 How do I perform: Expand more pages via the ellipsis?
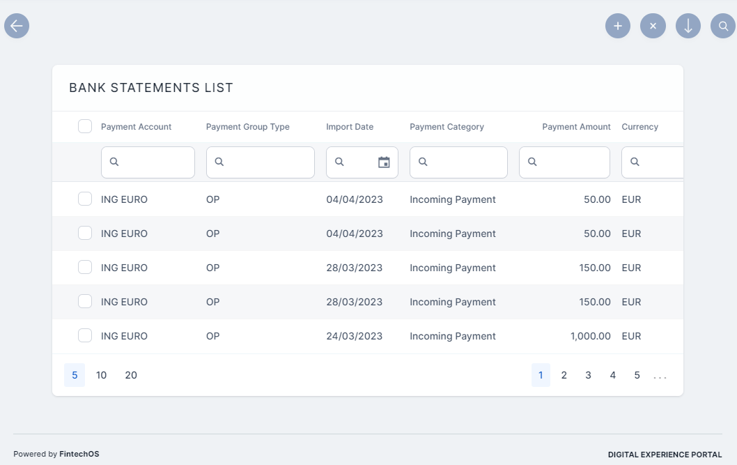pyautogui.click(x=660, y=375)
